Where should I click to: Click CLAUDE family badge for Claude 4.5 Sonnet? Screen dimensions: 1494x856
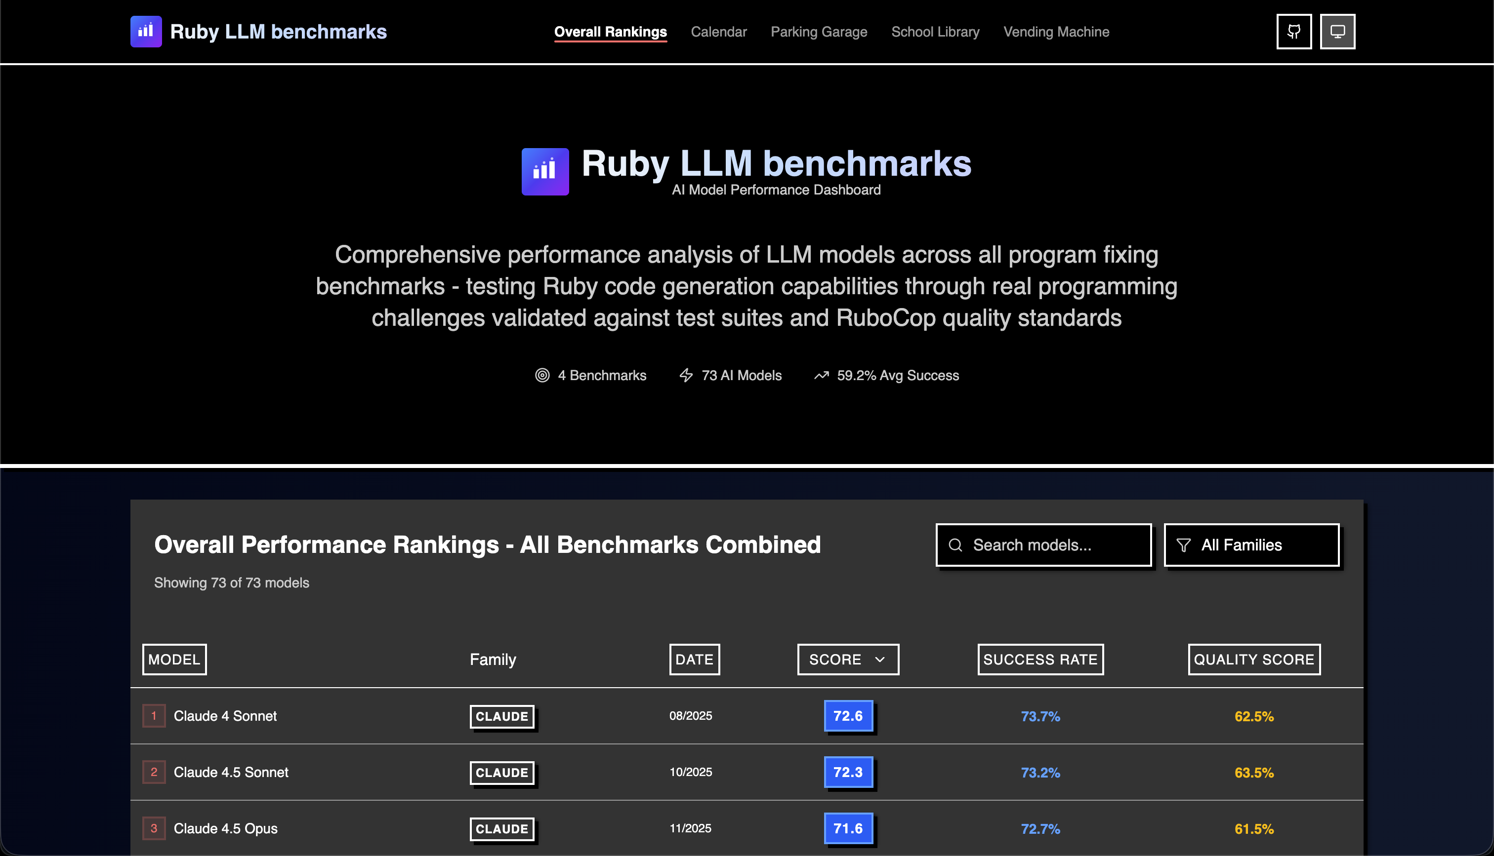[502, 773]
